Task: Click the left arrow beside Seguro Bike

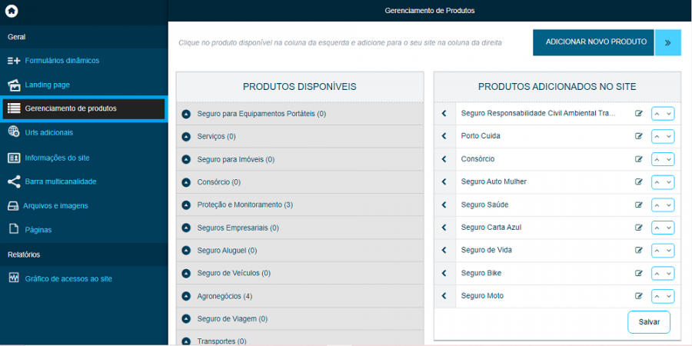Action: pyautogui.click(x=444, y=273)
